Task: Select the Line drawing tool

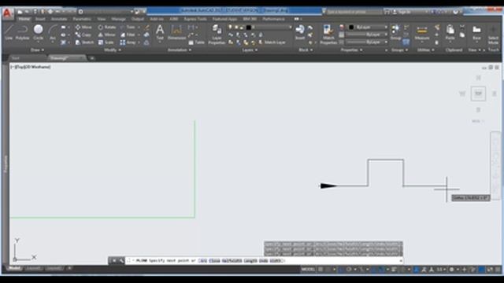Action: pyautogui.click(x=9, y=32)
